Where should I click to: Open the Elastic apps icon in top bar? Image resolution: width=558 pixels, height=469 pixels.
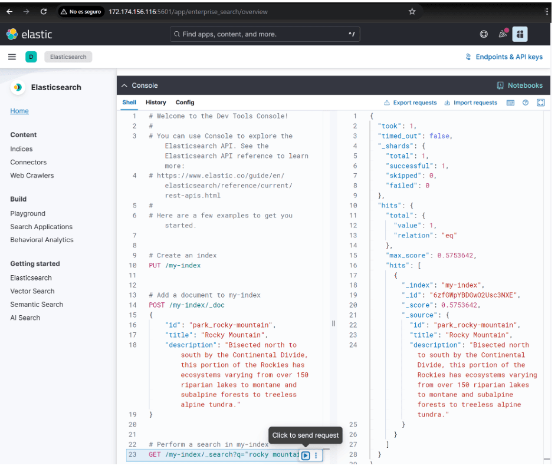[x=520, y=34]
